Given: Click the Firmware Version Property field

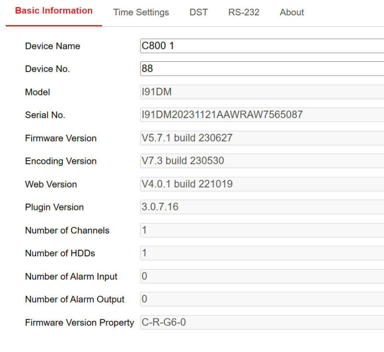Looking at the screenshot, I should 262,322.
